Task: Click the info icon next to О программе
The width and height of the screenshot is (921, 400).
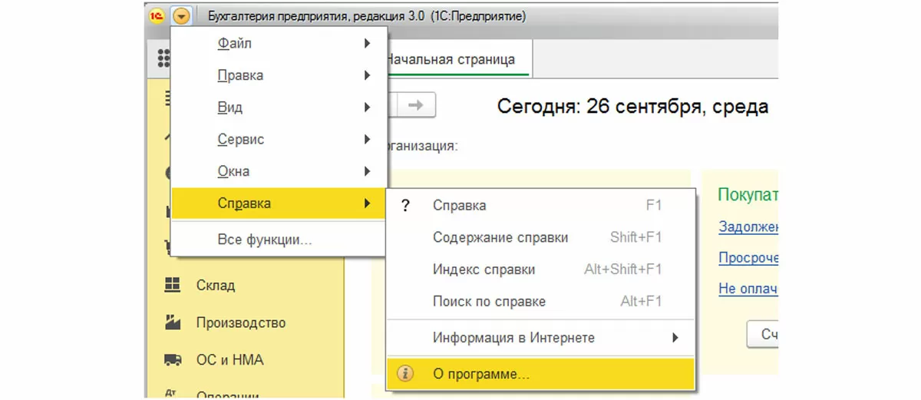Action: tap(405, 374)
